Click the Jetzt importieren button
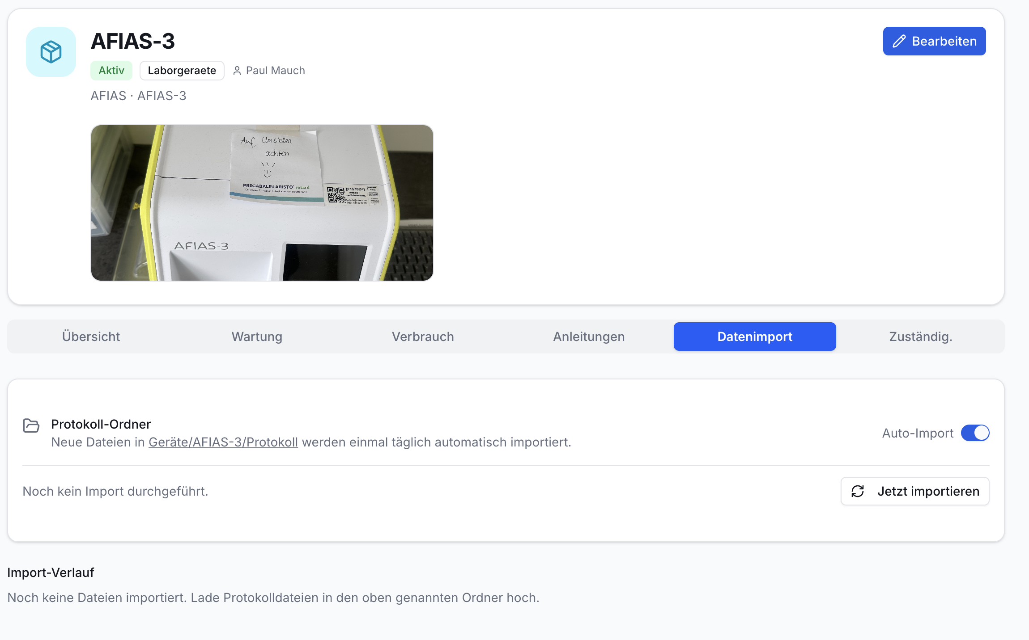This screenshot has width=1029, height=640. click(x=915, y=491)
